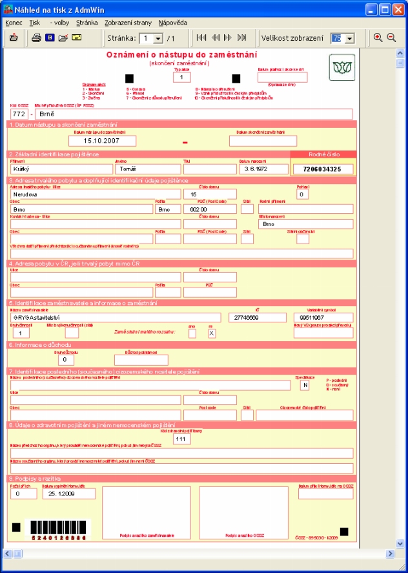This screenshot has height=573, width=408.
Task: Click the 'Rodné číslo' header
Action: tap(323, 154)
